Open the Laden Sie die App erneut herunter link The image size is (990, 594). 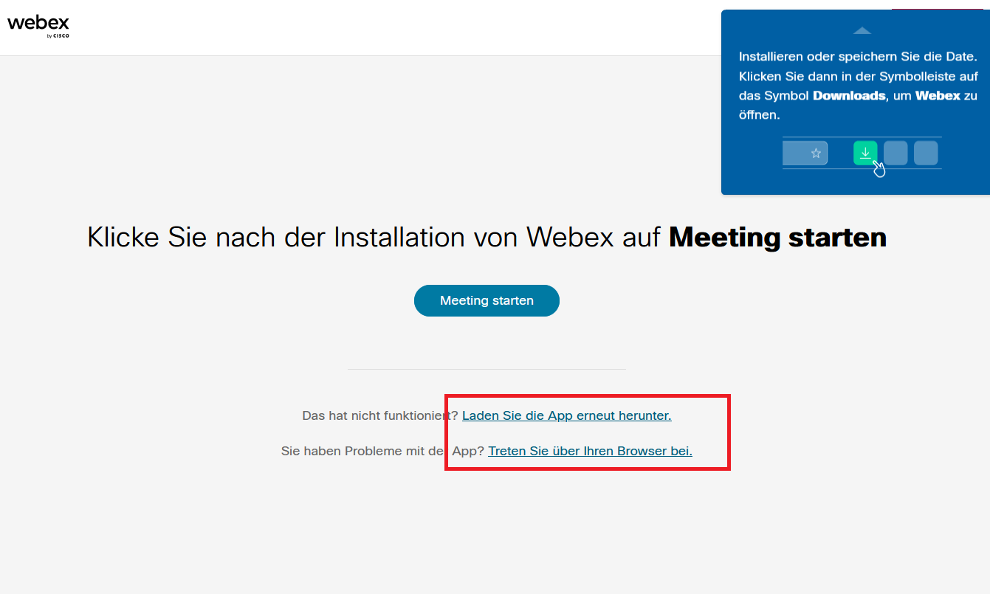566,415
